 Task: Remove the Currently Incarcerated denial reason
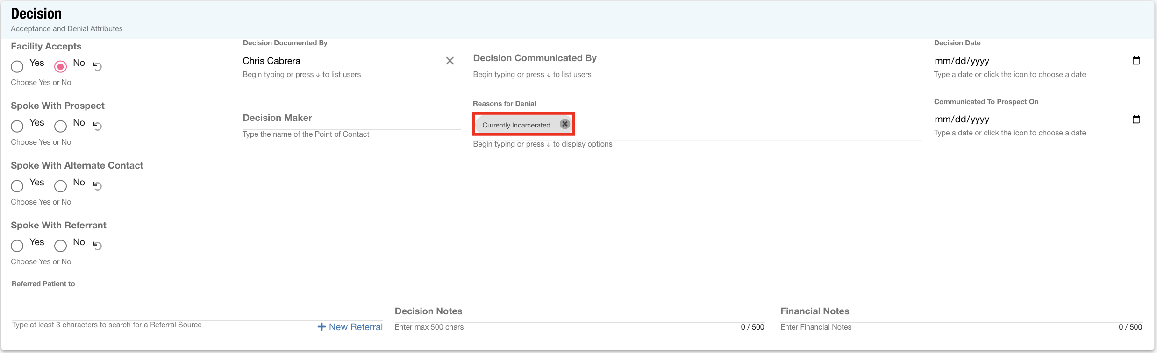[x=564, y=124]
